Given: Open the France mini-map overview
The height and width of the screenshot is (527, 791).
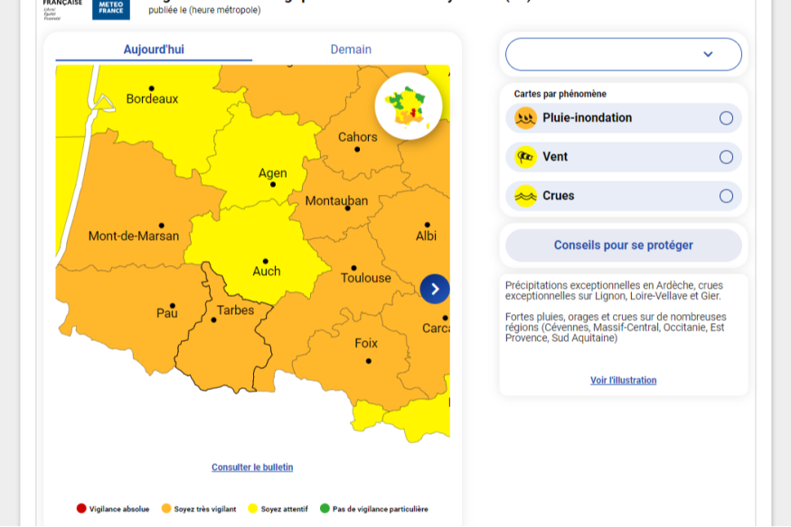Looking at the screenshot, I should [x=409, y=106].
